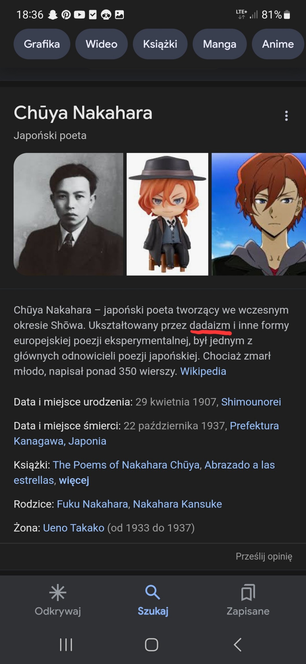306x664 pixels.
Task: Select the Wideo filter chip
Action: tap(101, 44)
